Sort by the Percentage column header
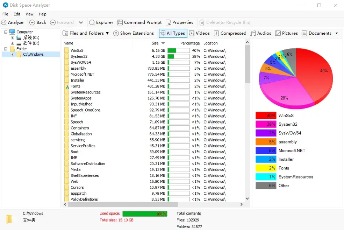This screenshot has width=344, height=230. (x=190, y=43)
